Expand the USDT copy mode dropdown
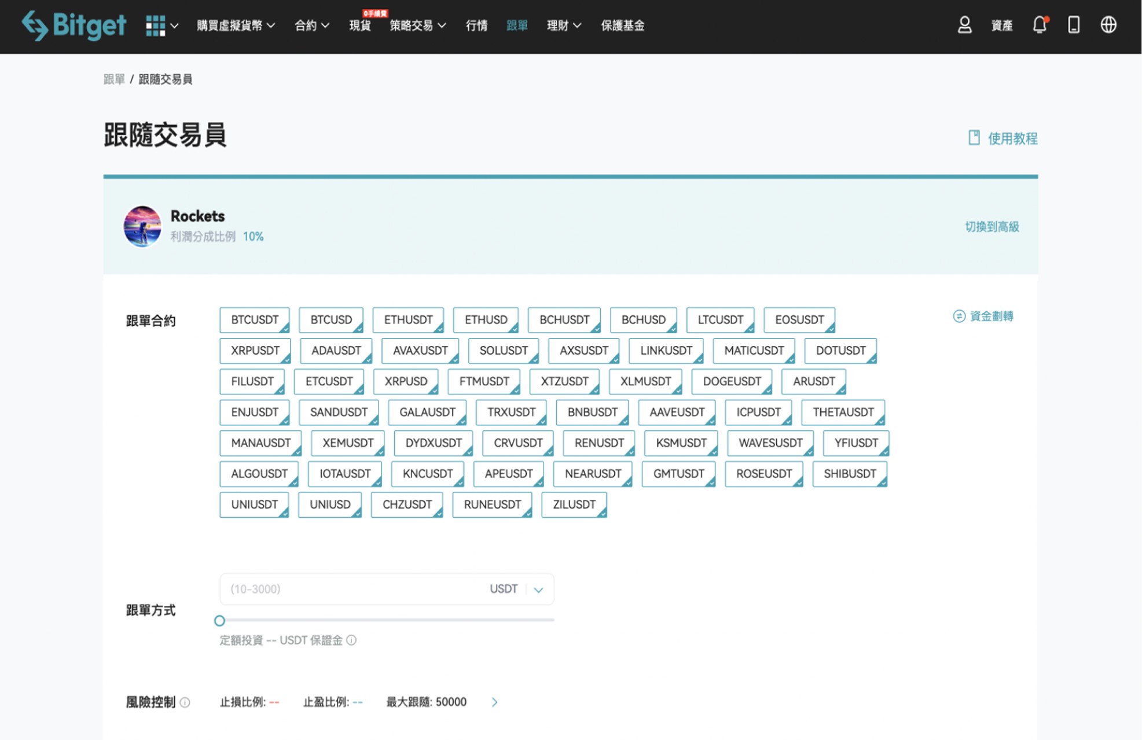The image size is (1142, 740). pyautogui.click(x=538, y=590)
